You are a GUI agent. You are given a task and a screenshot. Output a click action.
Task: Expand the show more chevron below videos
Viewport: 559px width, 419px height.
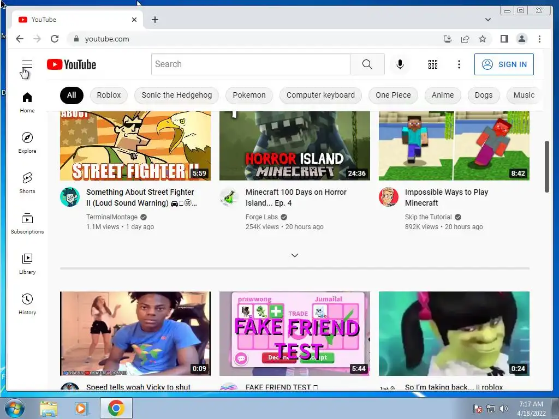pos(294,255)
